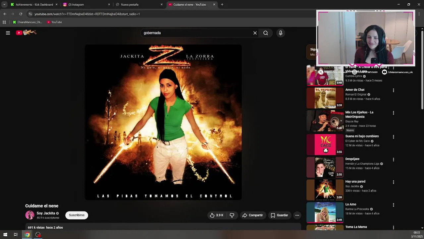Close the Cuidame el nene YouTube tab
Screen dimensions: 424x239
214,5
